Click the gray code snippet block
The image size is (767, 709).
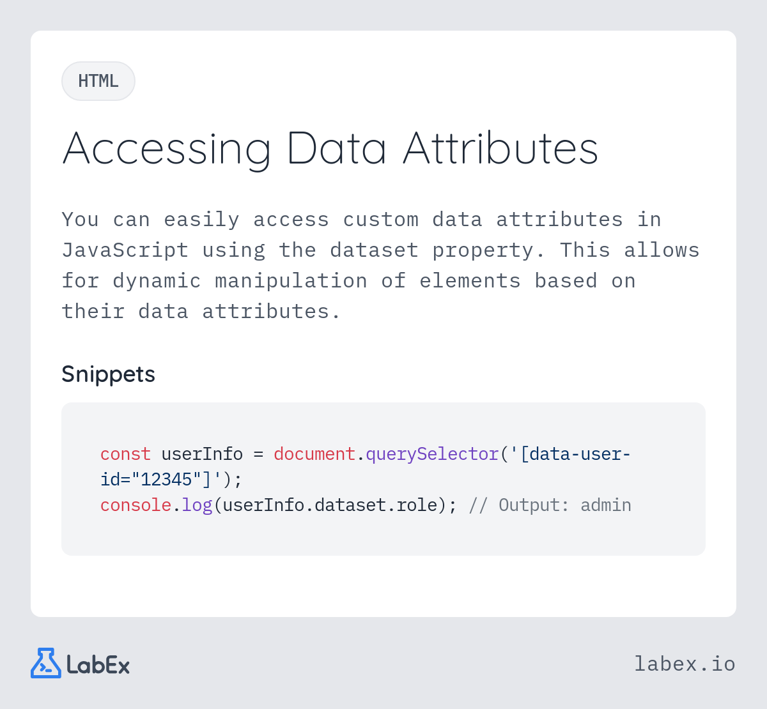click(383, 479)
